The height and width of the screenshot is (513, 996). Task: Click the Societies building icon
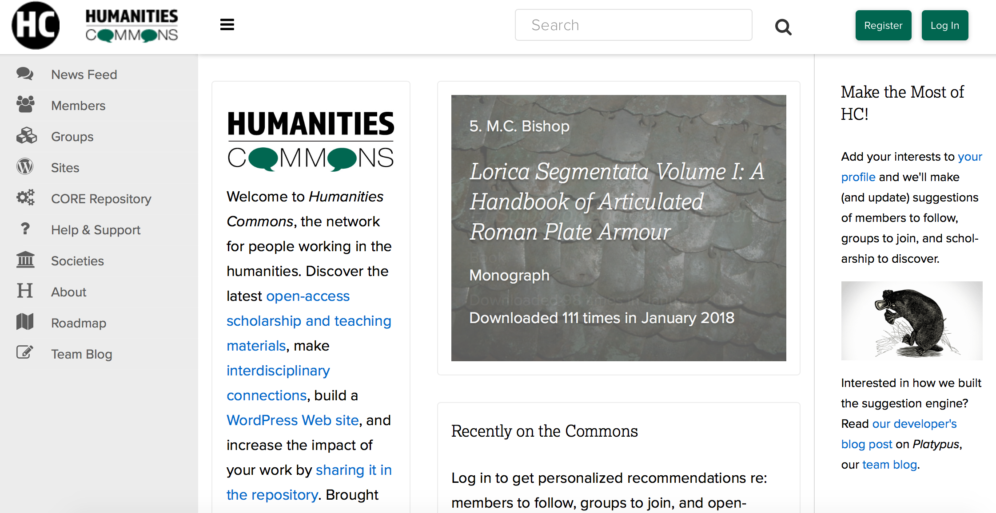point(25,260)
